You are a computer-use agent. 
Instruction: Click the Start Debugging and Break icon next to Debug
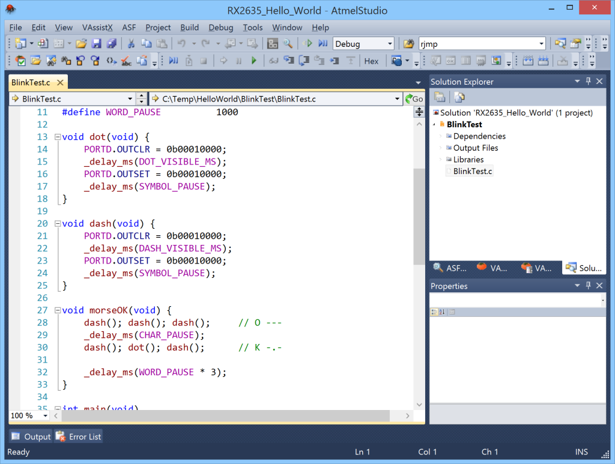(323, 43)
